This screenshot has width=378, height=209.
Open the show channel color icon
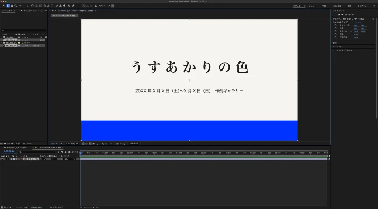point(103,144)
